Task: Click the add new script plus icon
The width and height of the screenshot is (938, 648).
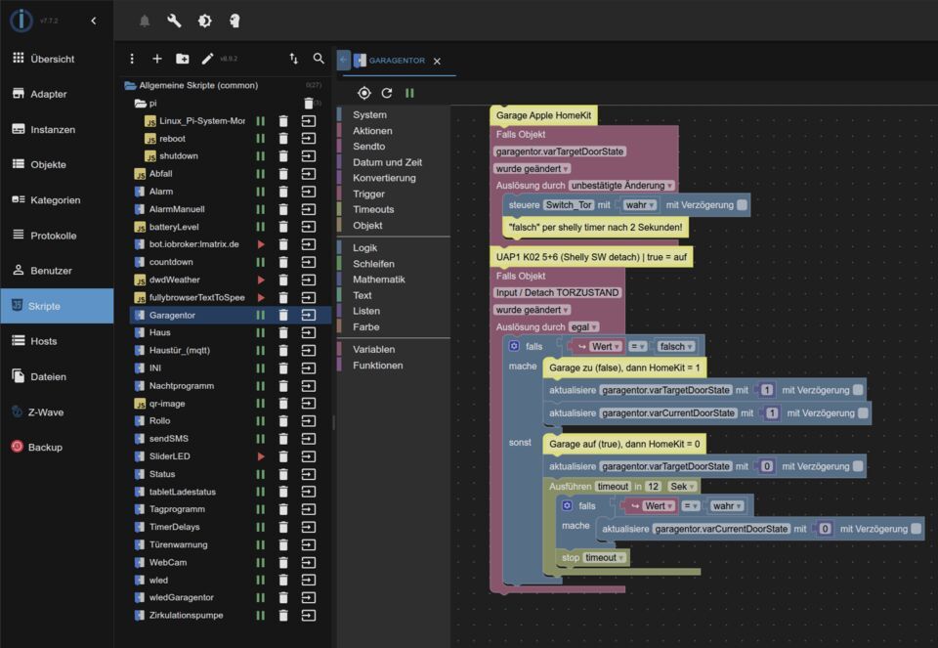Action: [157, 59]
